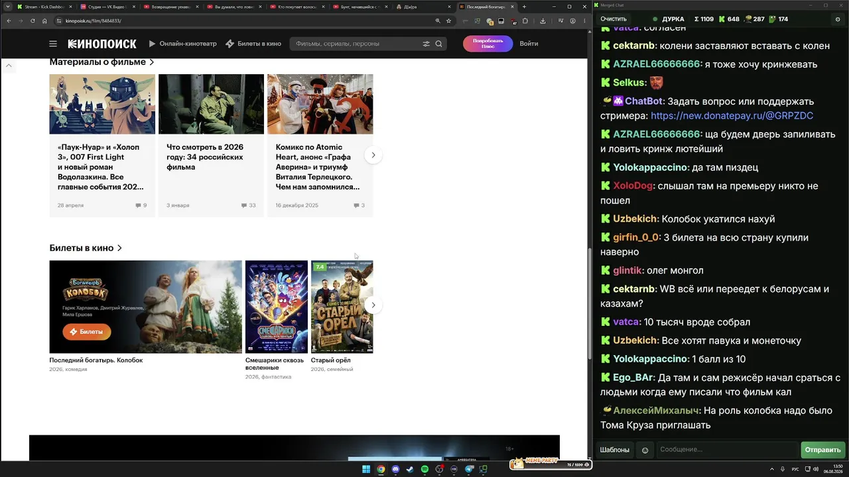Open Windows Start menu
Screen dimensions: 849x477
366,470
